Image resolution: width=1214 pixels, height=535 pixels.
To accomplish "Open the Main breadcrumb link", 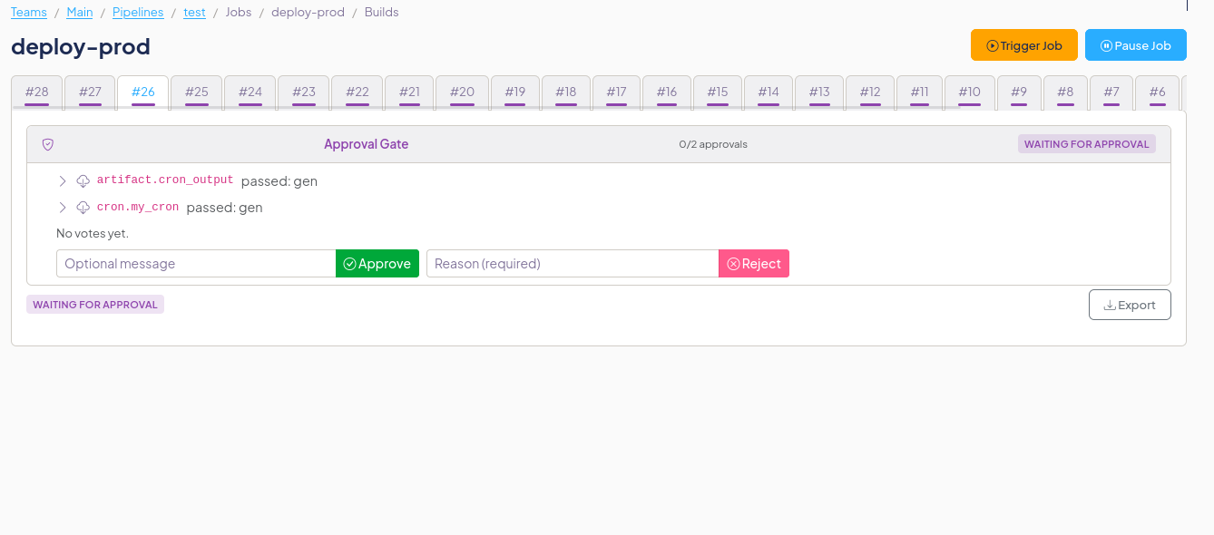I will click(80, 13).
